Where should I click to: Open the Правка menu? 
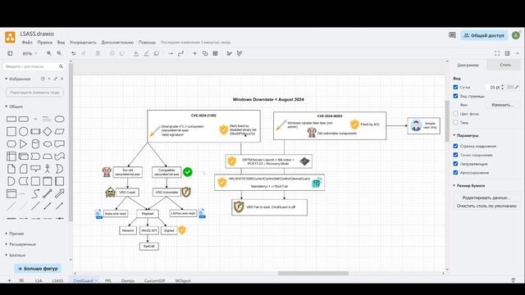pyautogui.click(x=44, y=43)
